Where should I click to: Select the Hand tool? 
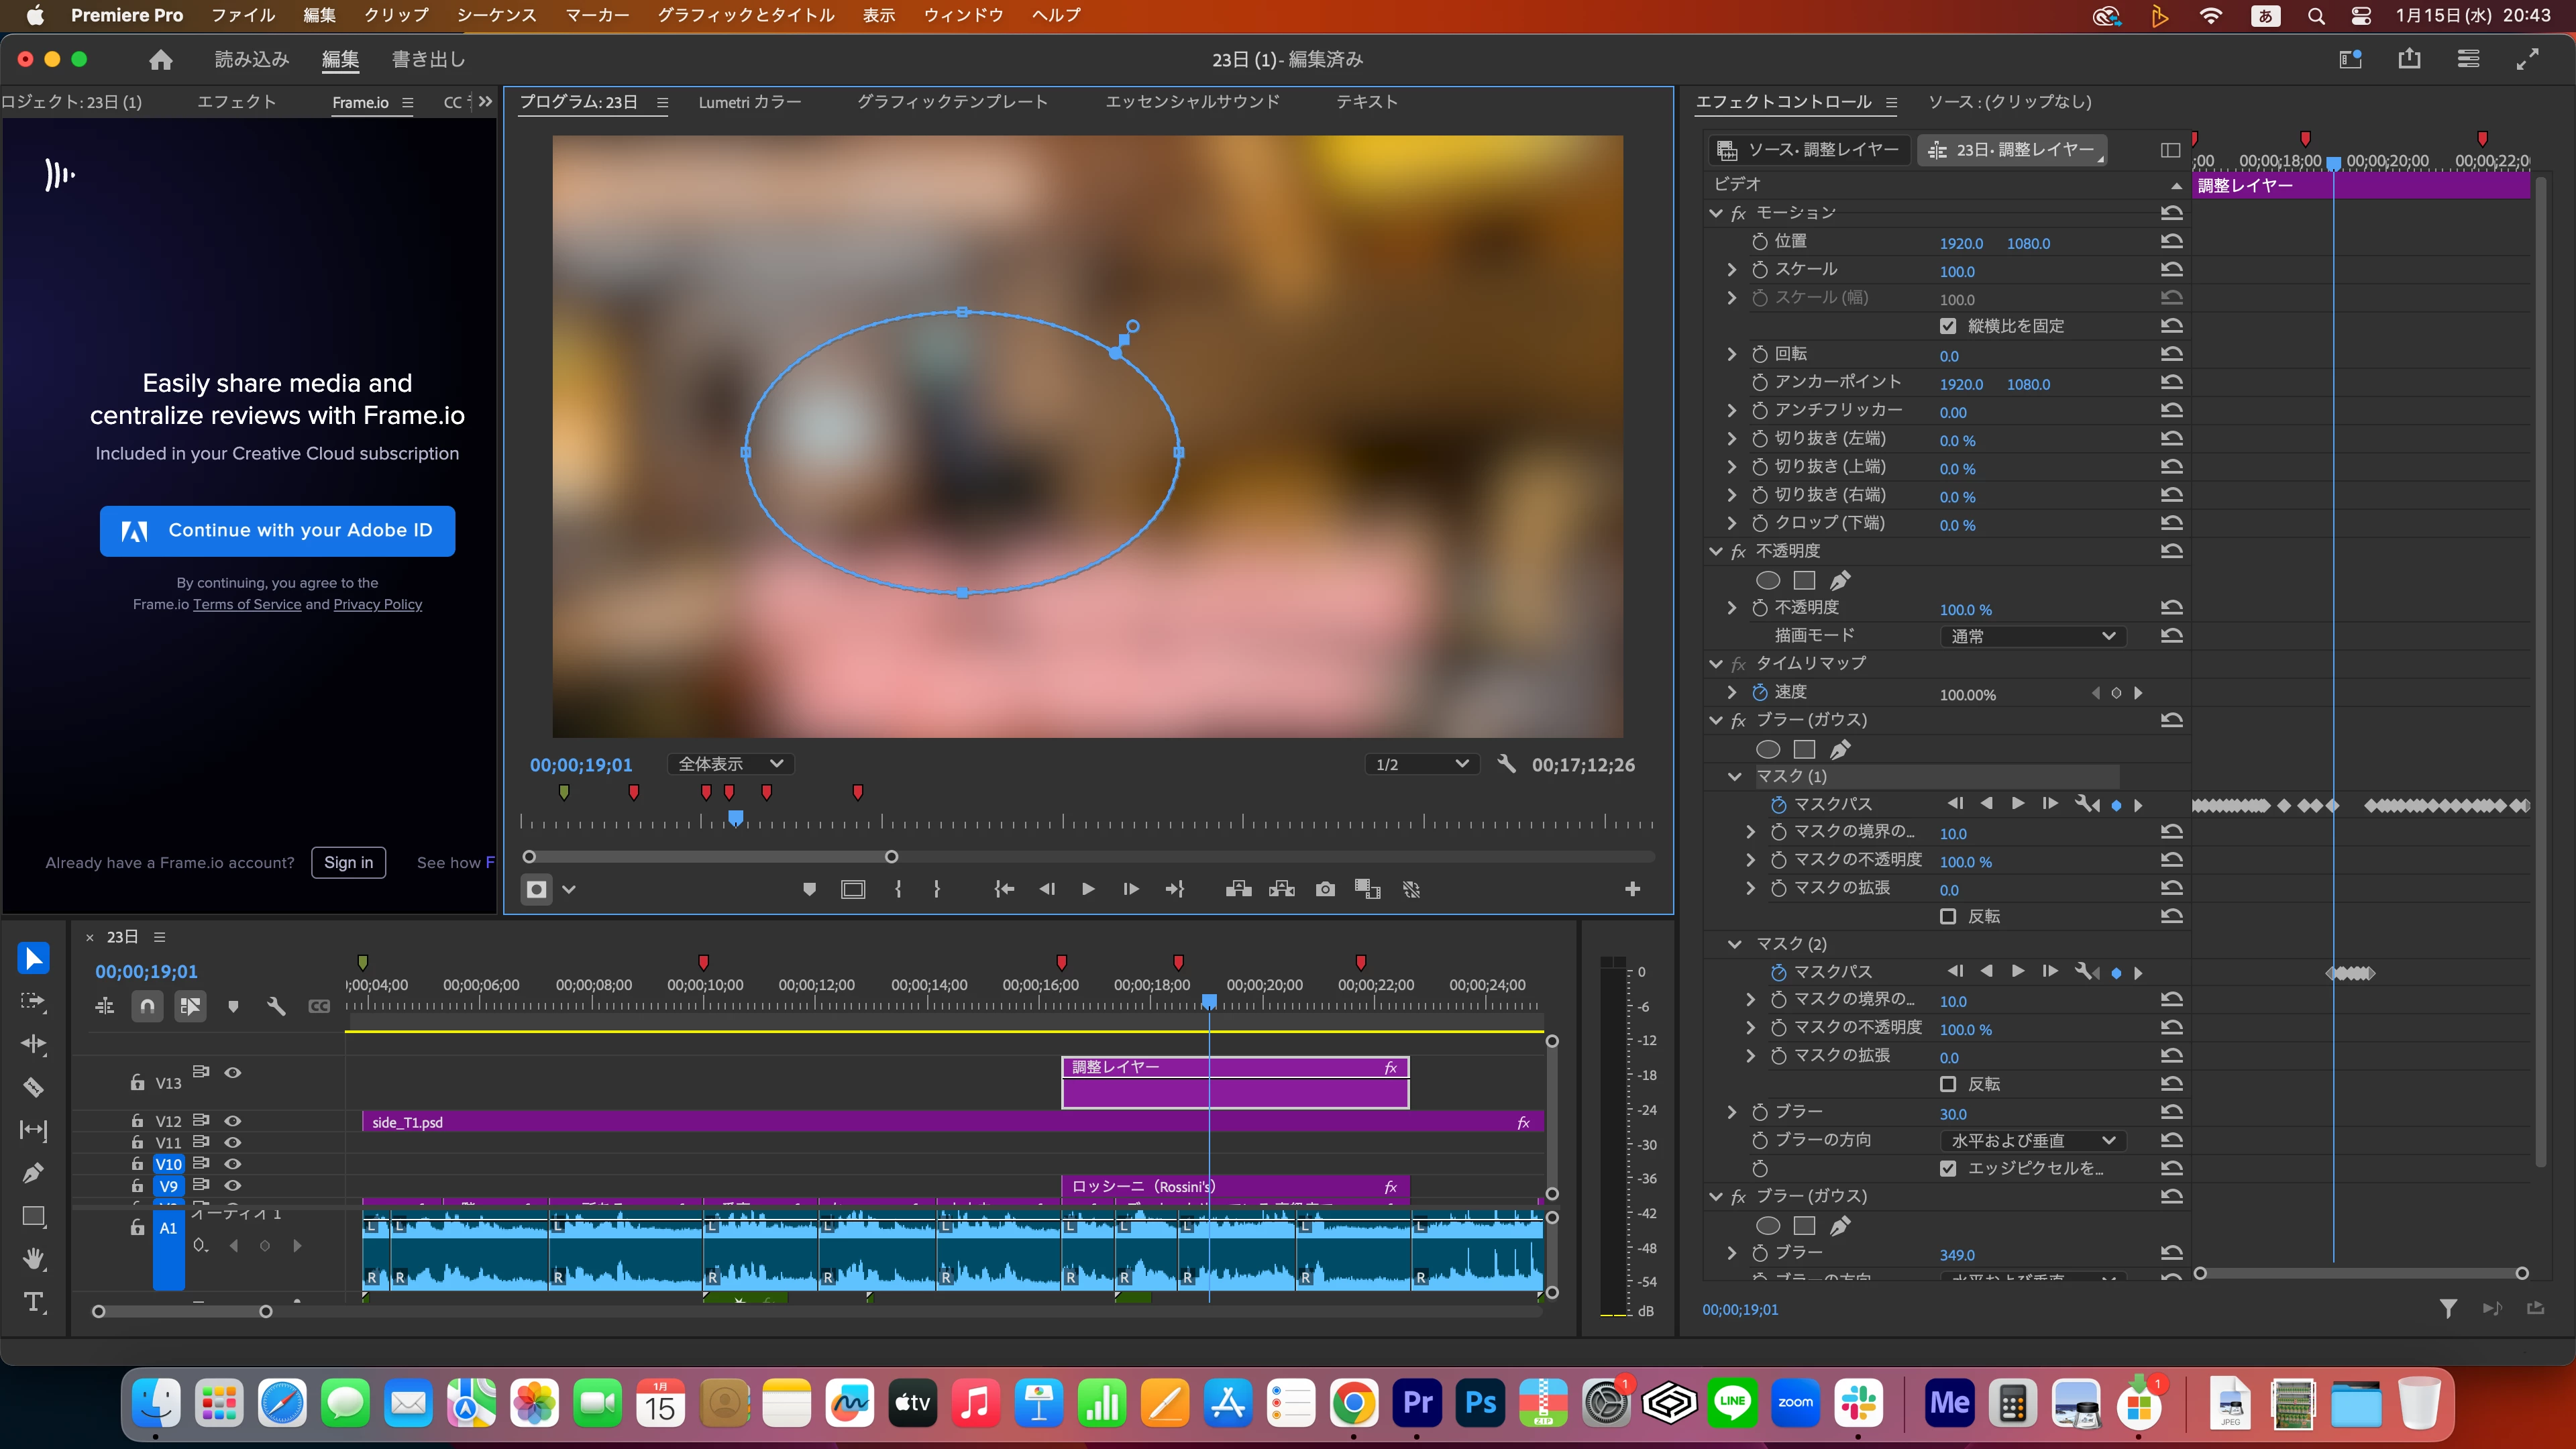click(33, 1259)
